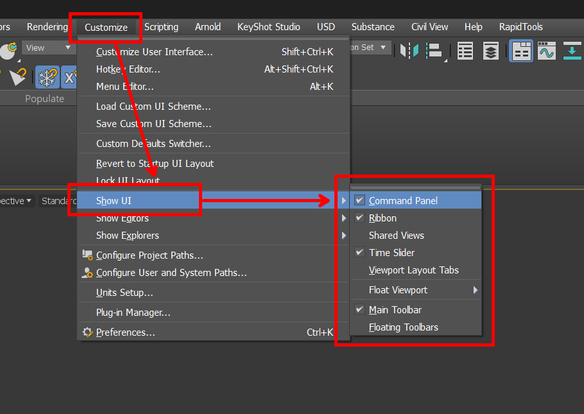This screenshot has width=584, height=414.
Task: Toggle the Ribbon display icon
Action: click(521, 51)
